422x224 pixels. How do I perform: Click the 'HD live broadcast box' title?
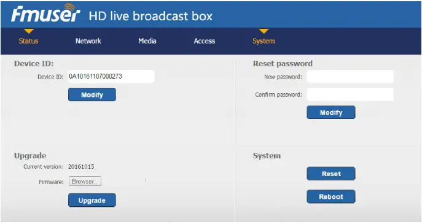(150, 16)
